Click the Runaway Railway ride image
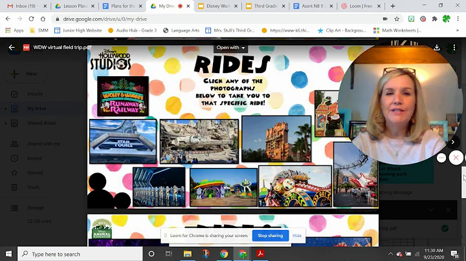The height and width of the screenshot is (261, 466). point(123,96)
